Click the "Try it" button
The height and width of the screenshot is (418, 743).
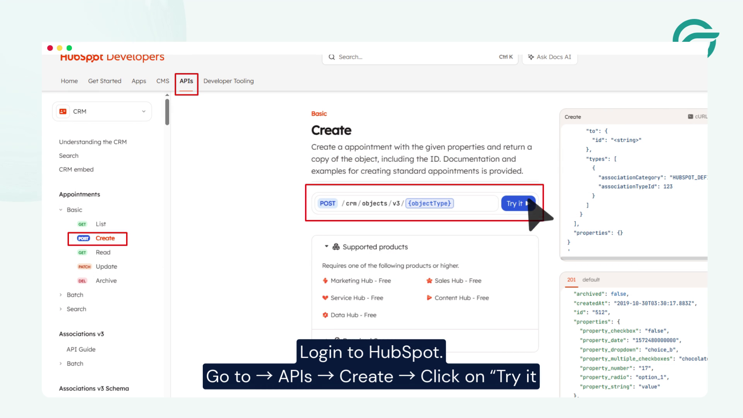(x=518, y=203)
